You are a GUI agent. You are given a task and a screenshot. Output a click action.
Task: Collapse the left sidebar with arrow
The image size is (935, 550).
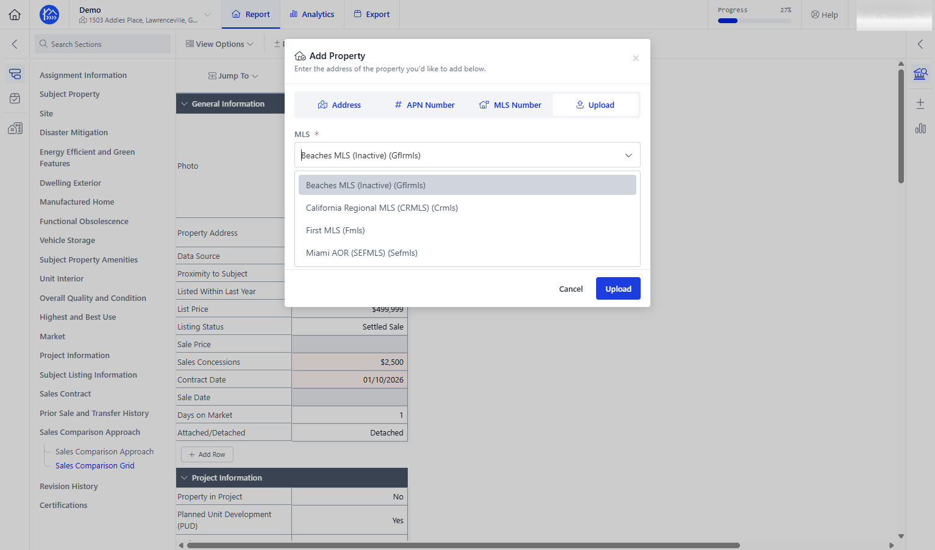coord(15,44)
